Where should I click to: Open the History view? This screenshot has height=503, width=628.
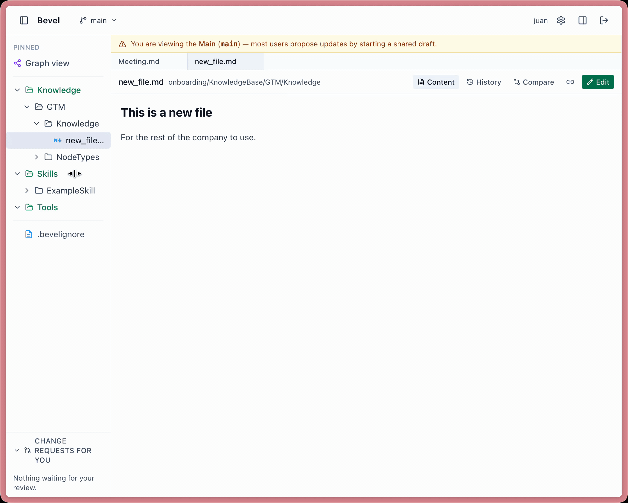[484, 82]
